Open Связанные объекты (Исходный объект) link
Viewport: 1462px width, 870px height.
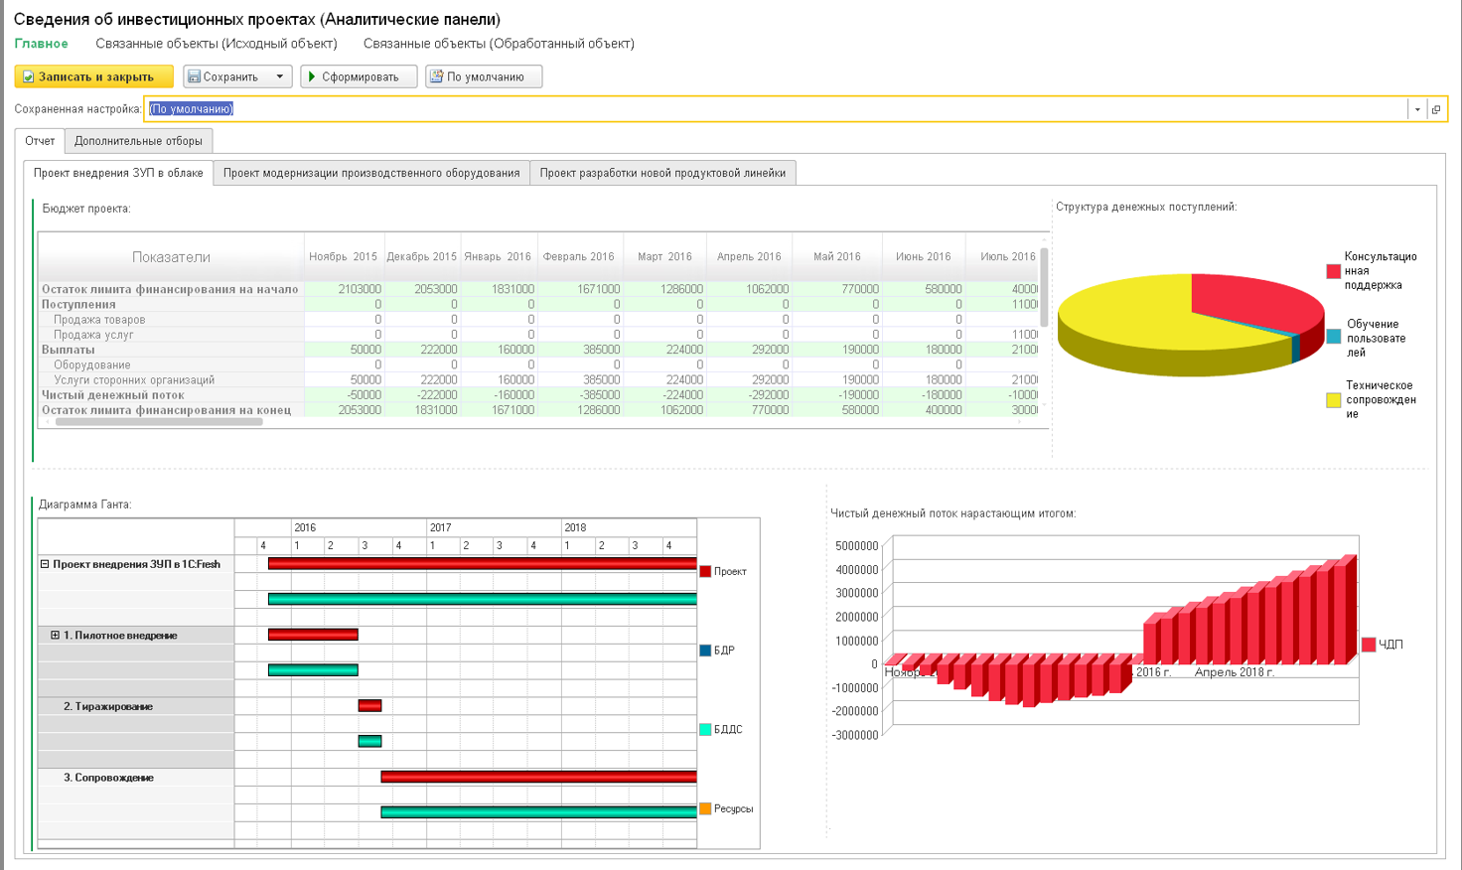tap(216, 44)
